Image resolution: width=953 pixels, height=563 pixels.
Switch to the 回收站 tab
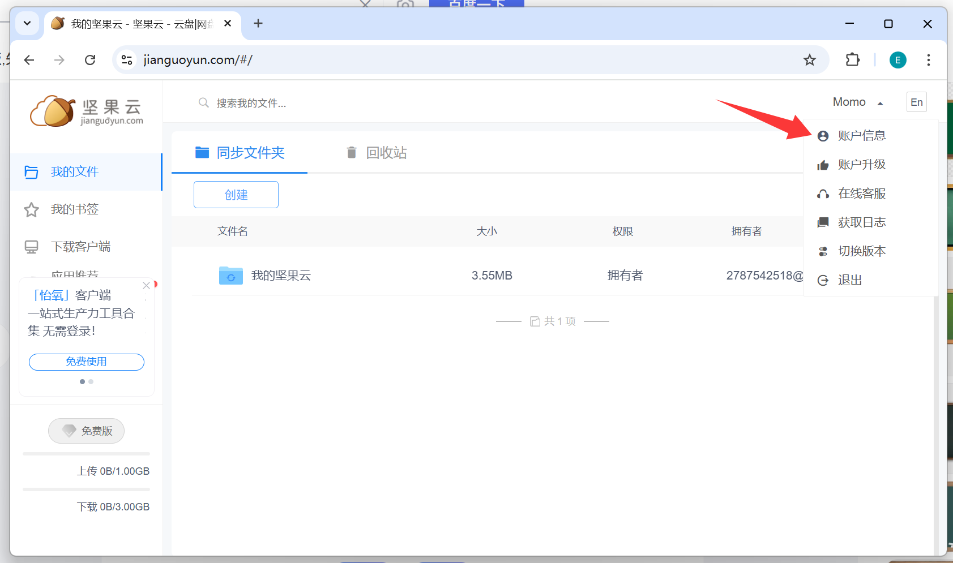377,153
